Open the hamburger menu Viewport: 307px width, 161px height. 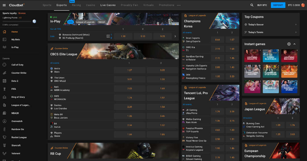(x=4, y=5)
